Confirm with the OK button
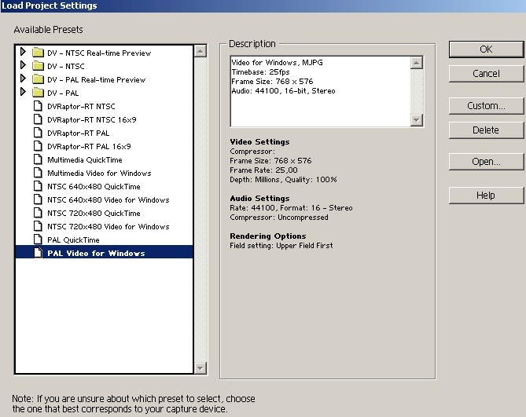This screenshot has width=526, height=417. pos(486,49)
